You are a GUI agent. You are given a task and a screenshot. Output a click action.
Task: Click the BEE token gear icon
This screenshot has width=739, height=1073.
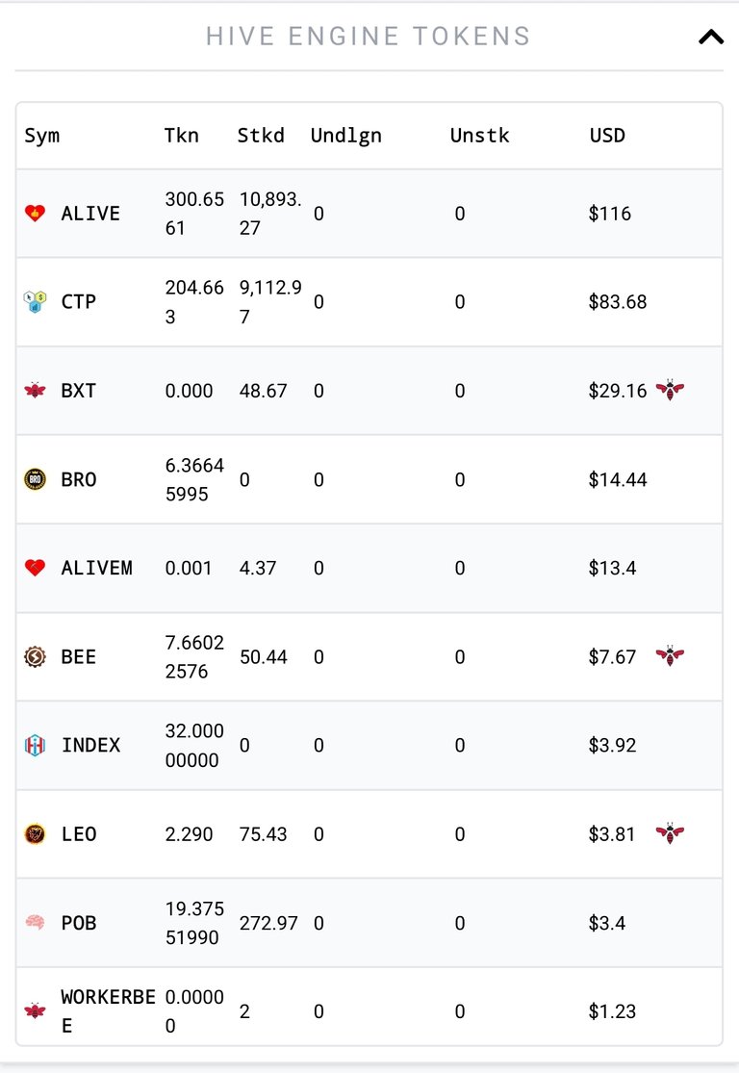tap(35, 656)
